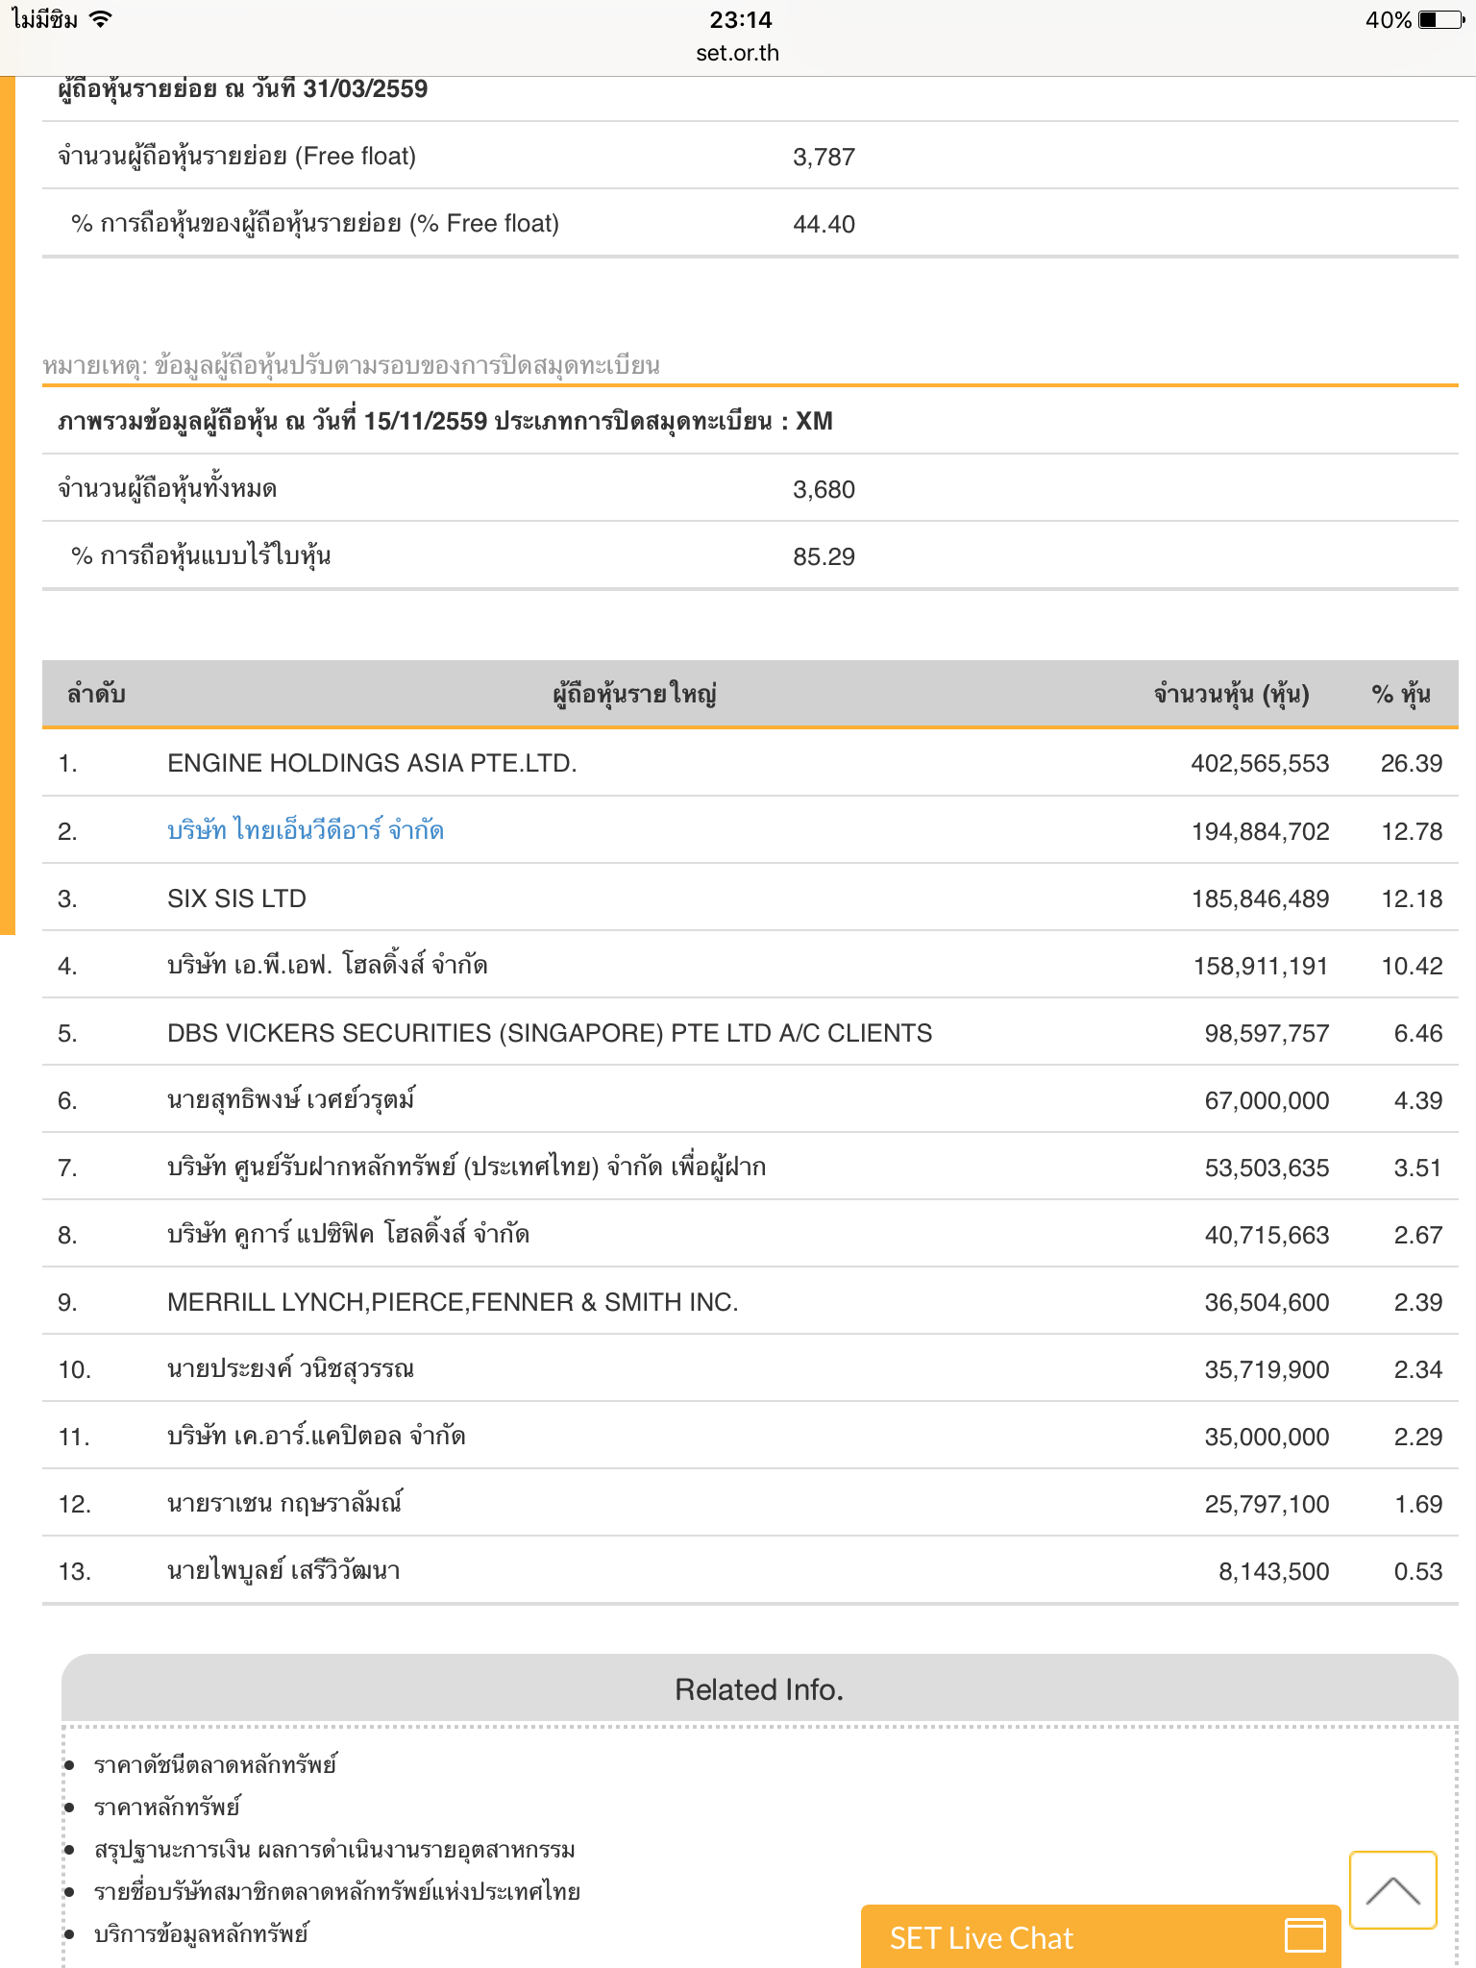Open บริษัท ไทยเอ็นวีดีอาร์ จำกัด shareholder link
This screenshot has width=1476, height=1968.
pyautogui.click(x=306, y=830)
